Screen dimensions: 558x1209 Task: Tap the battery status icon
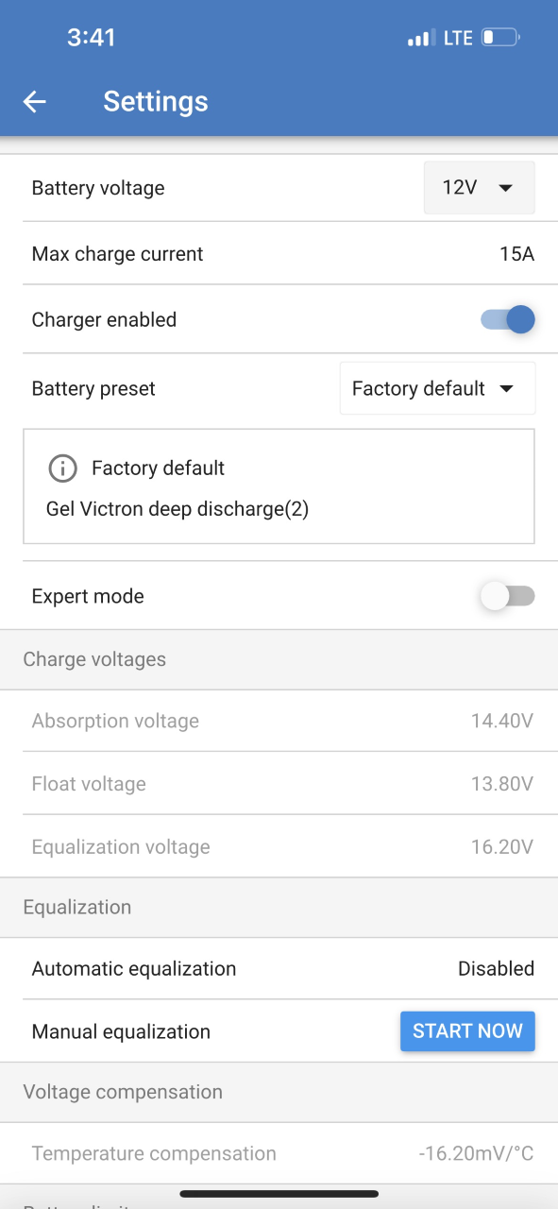[x=500, y=39]
